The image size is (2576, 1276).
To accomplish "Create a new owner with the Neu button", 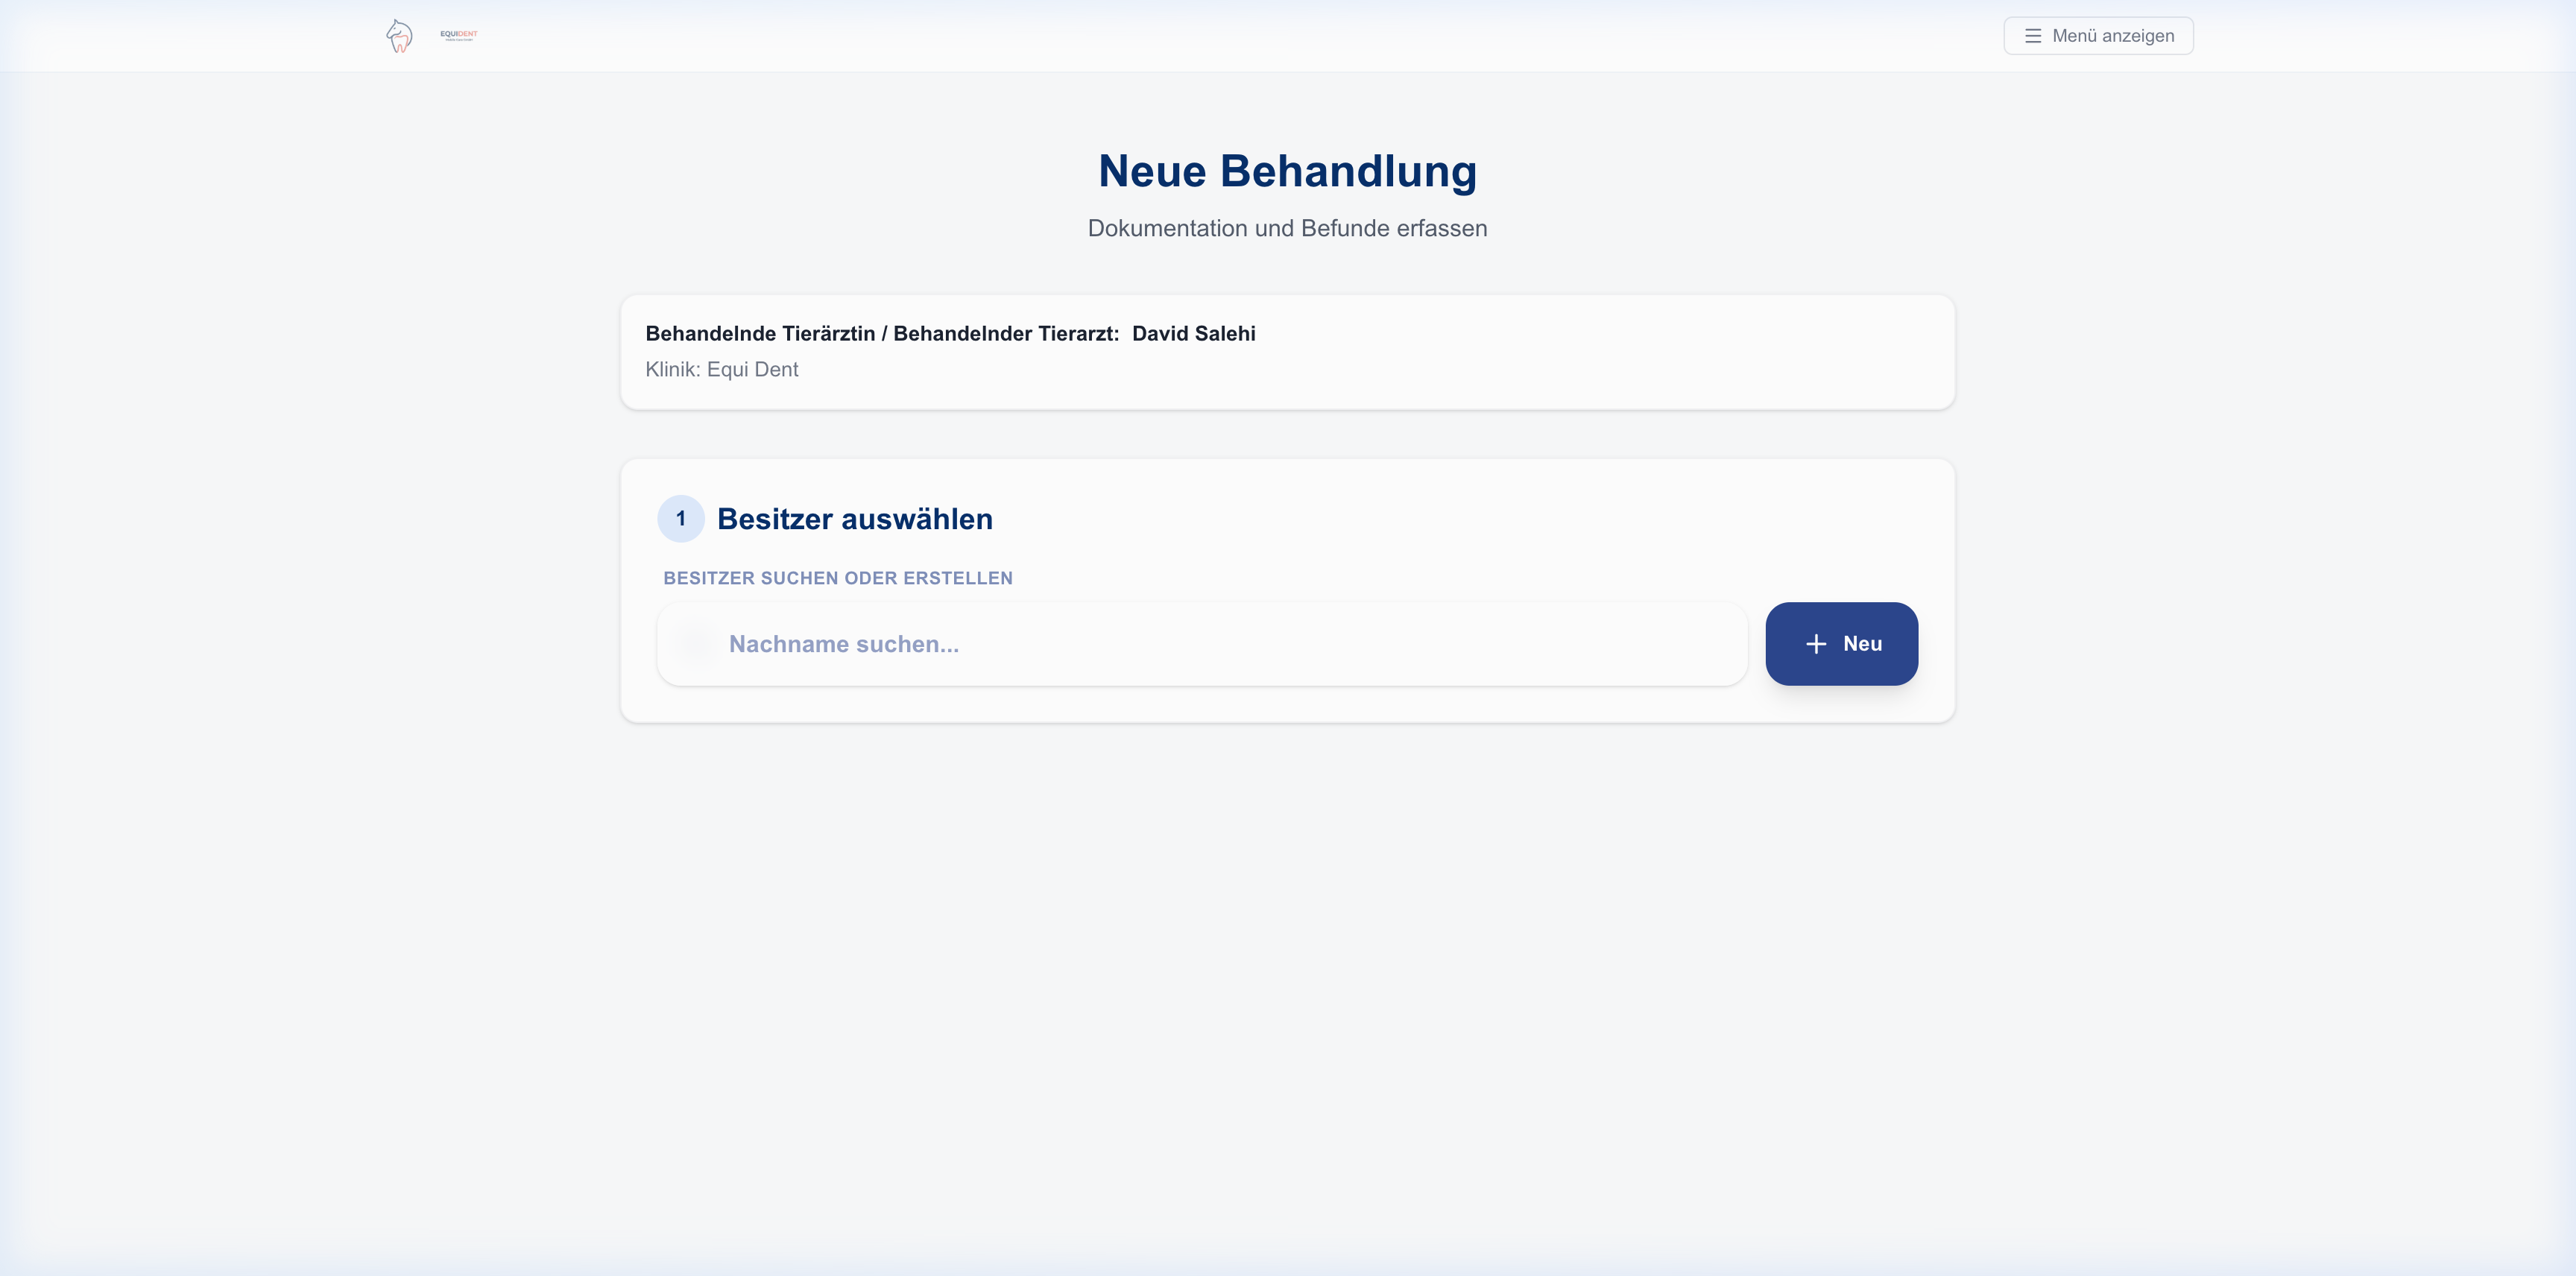I will click(1841, 644).
